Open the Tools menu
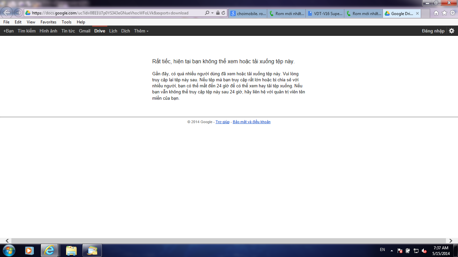Image resolution: width=458 pixels, height=257 pixels. pos(66,22)
